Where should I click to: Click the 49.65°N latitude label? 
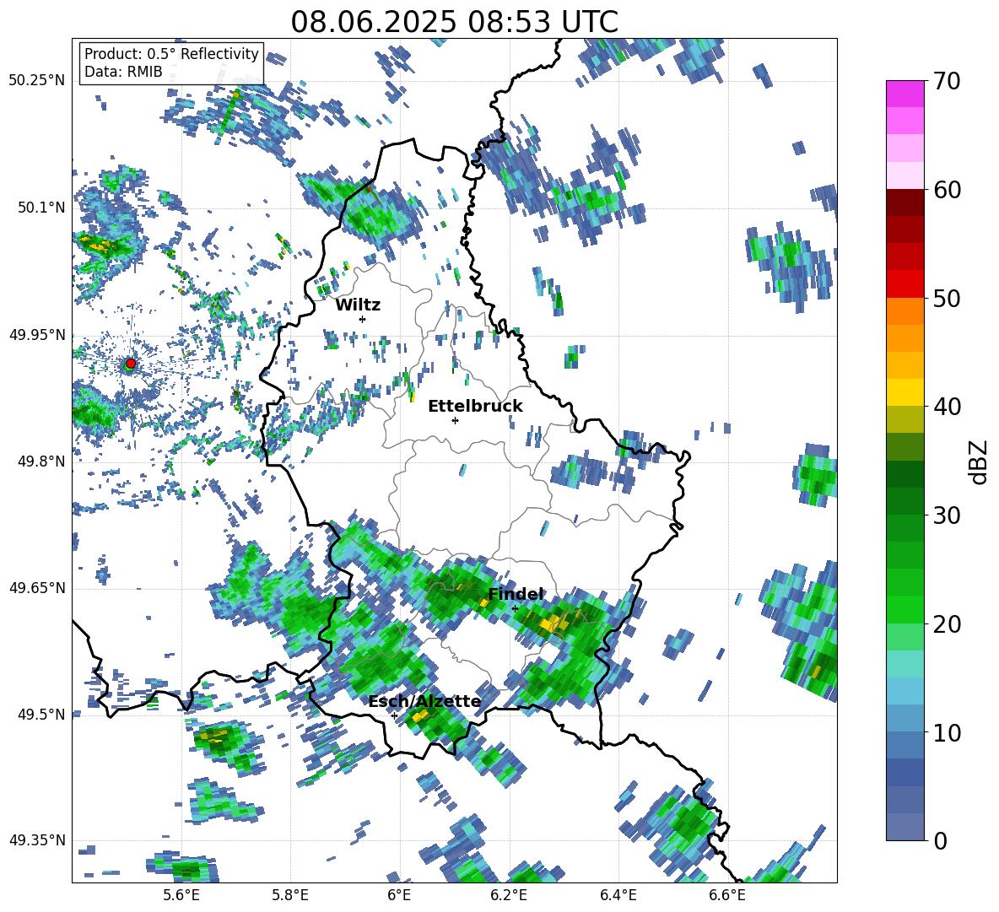pos(37,588)
